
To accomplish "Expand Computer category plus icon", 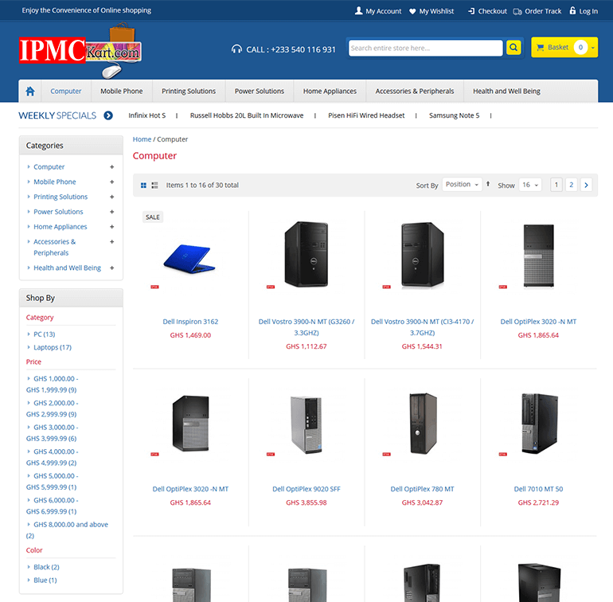I will tap(111, 167).
